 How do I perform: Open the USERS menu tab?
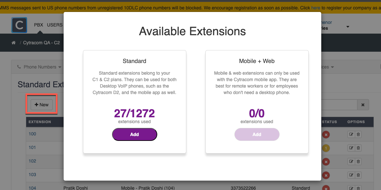click(x=55, y=25)
